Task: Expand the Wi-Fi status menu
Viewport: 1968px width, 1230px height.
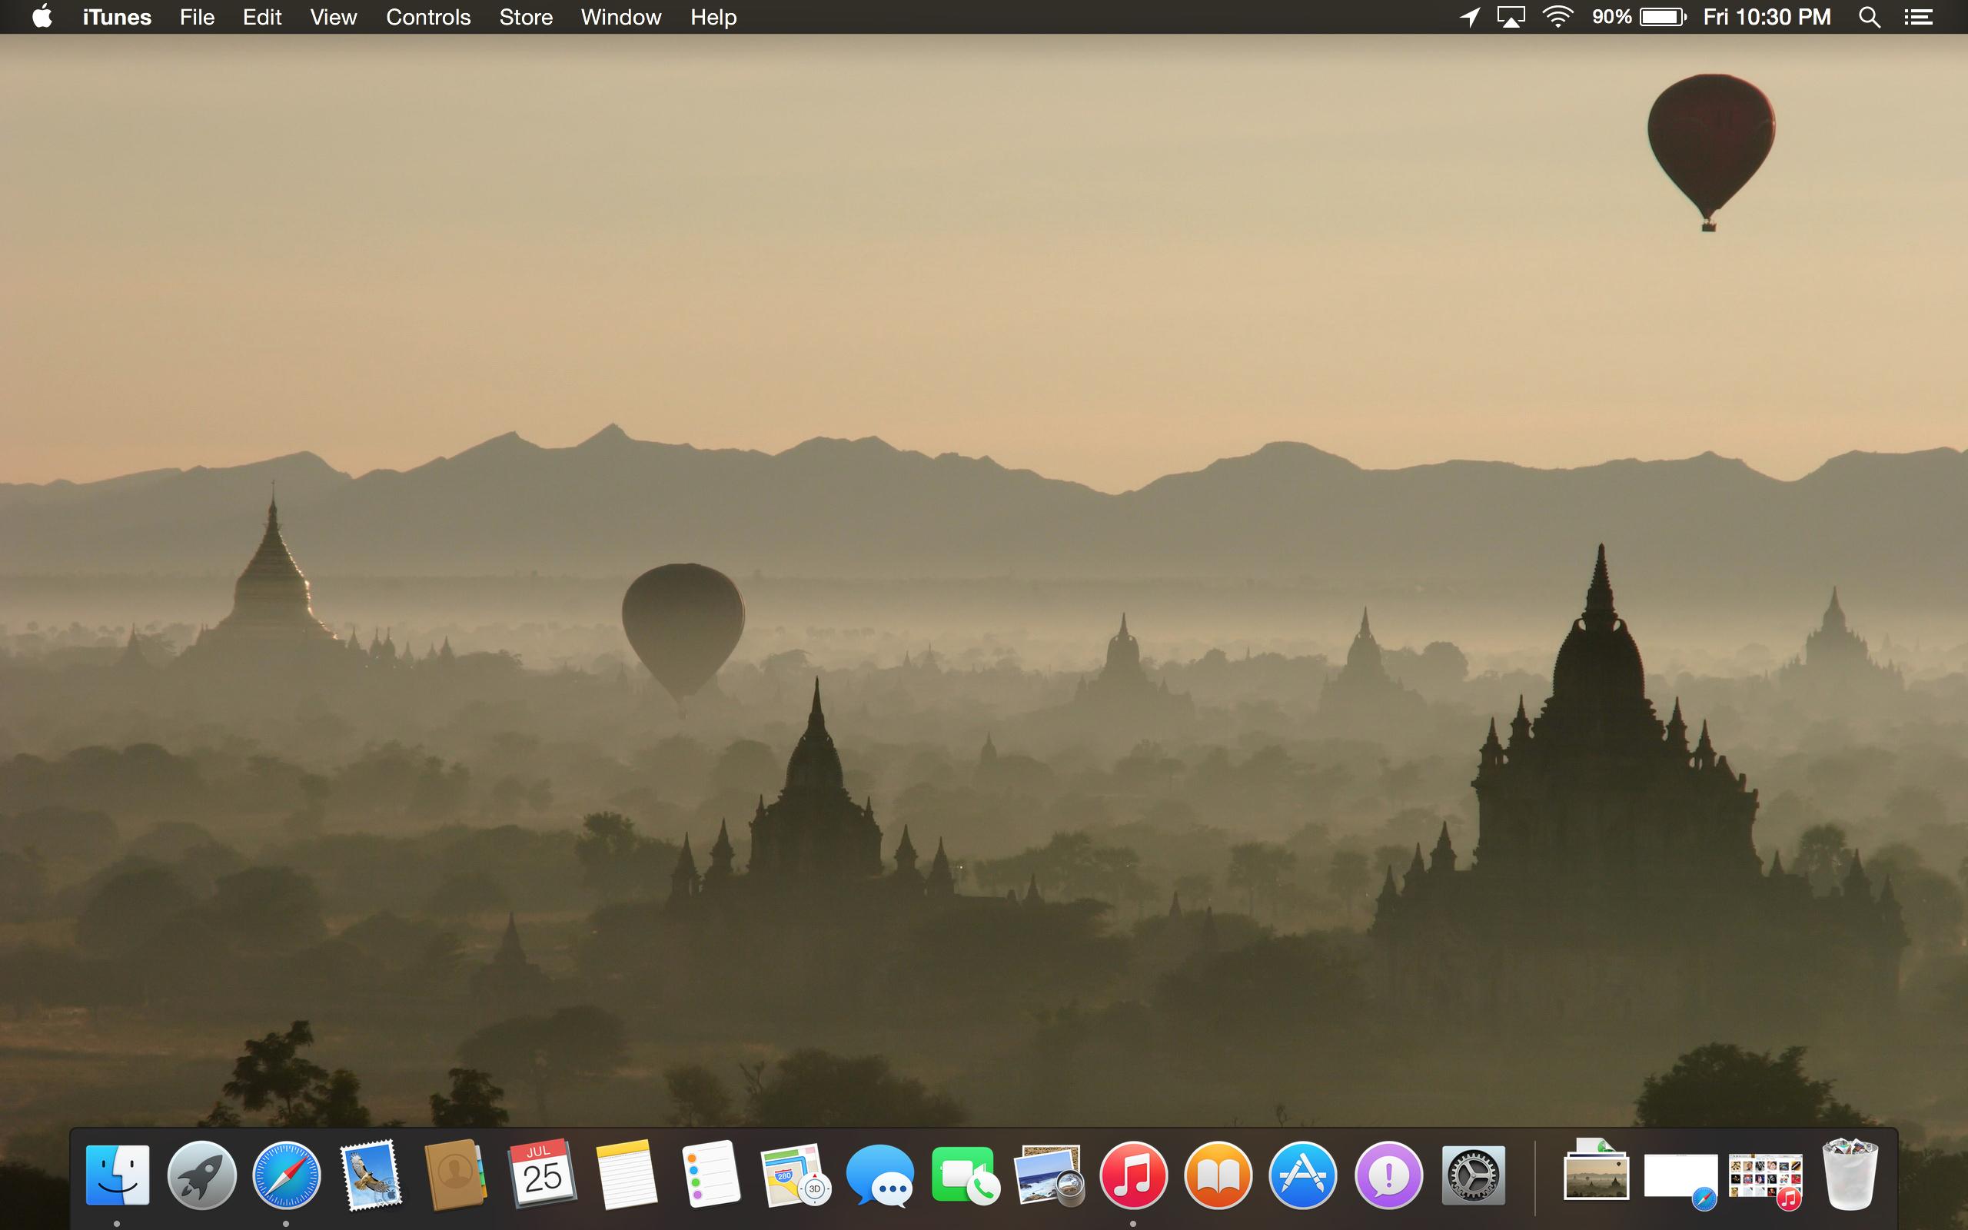Action: pyautogui.click(x=1557, y=17)
